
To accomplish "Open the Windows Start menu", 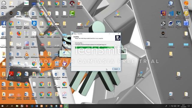I will tap(2, 106).
